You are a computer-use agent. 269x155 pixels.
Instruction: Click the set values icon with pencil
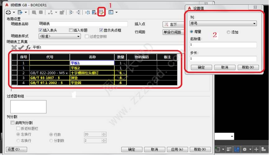click(x=101, y=12)
